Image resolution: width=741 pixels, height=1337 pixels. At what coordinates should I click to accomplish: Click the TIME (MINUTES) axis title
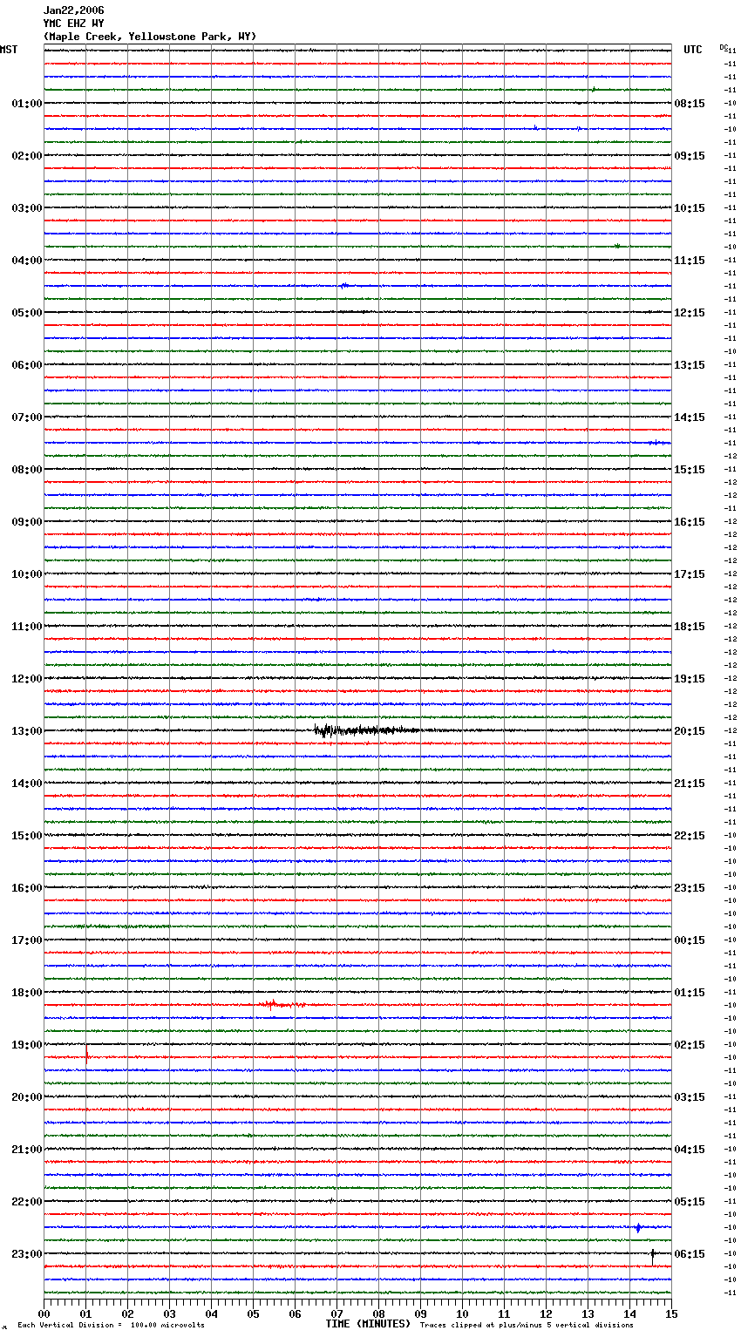click(368, 1324)
